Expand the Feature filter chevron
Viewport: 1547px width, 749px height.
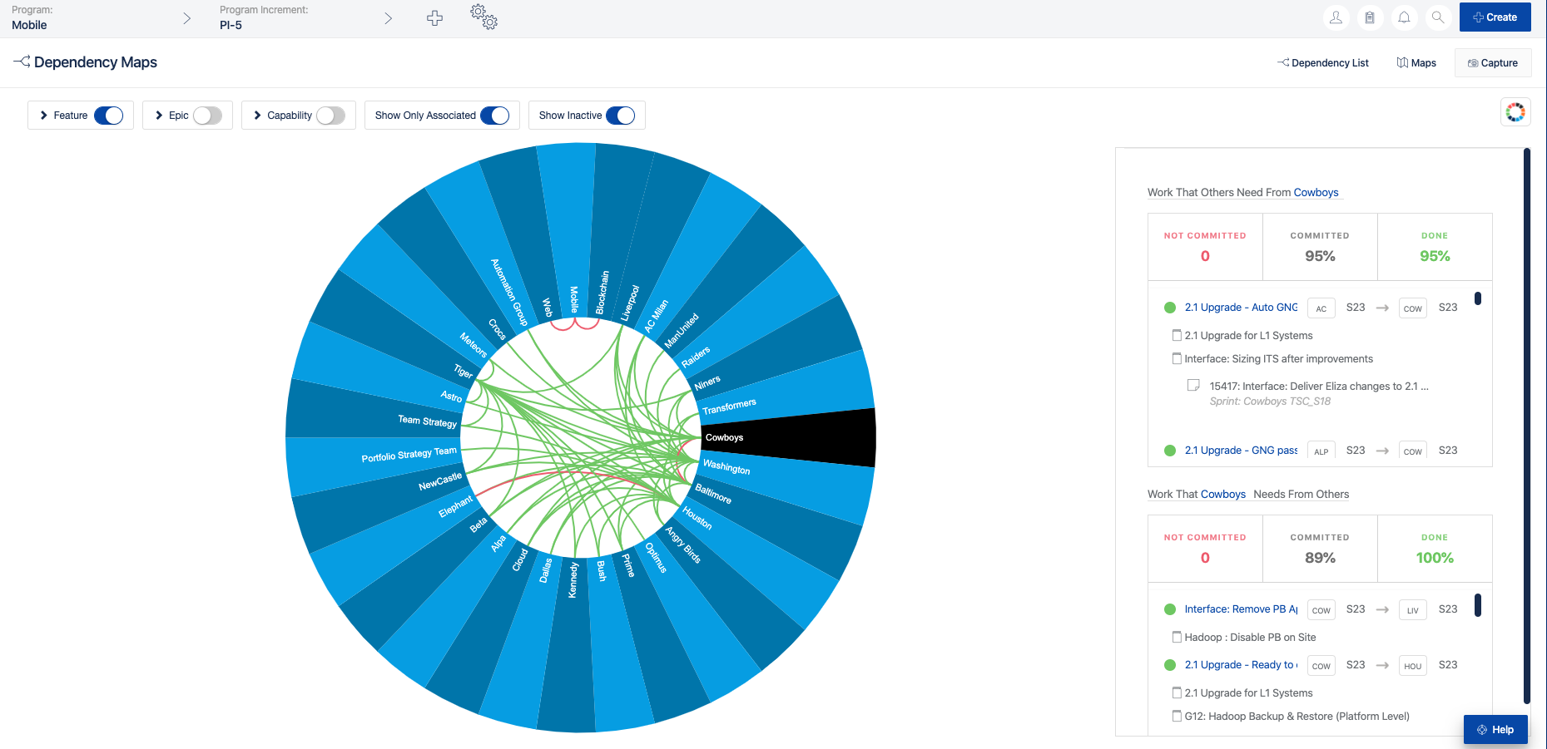(x=44, y=116)
